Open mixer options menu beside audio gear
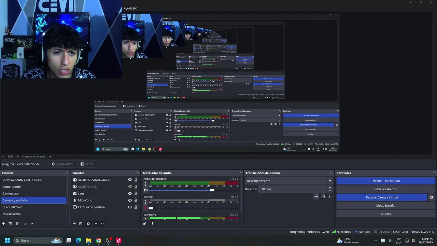437x246 pixels. click(152, 224)
